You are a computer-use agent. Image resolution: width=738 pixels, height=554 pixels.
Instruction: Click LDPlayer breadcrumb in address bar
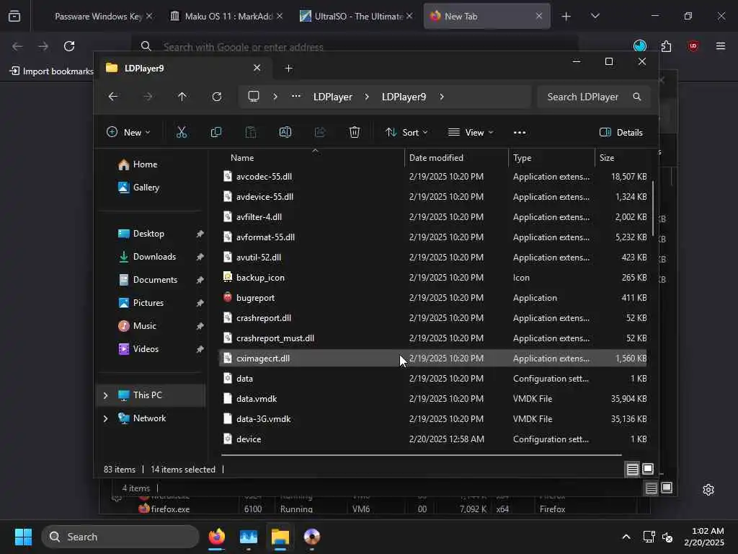point(333,97)
